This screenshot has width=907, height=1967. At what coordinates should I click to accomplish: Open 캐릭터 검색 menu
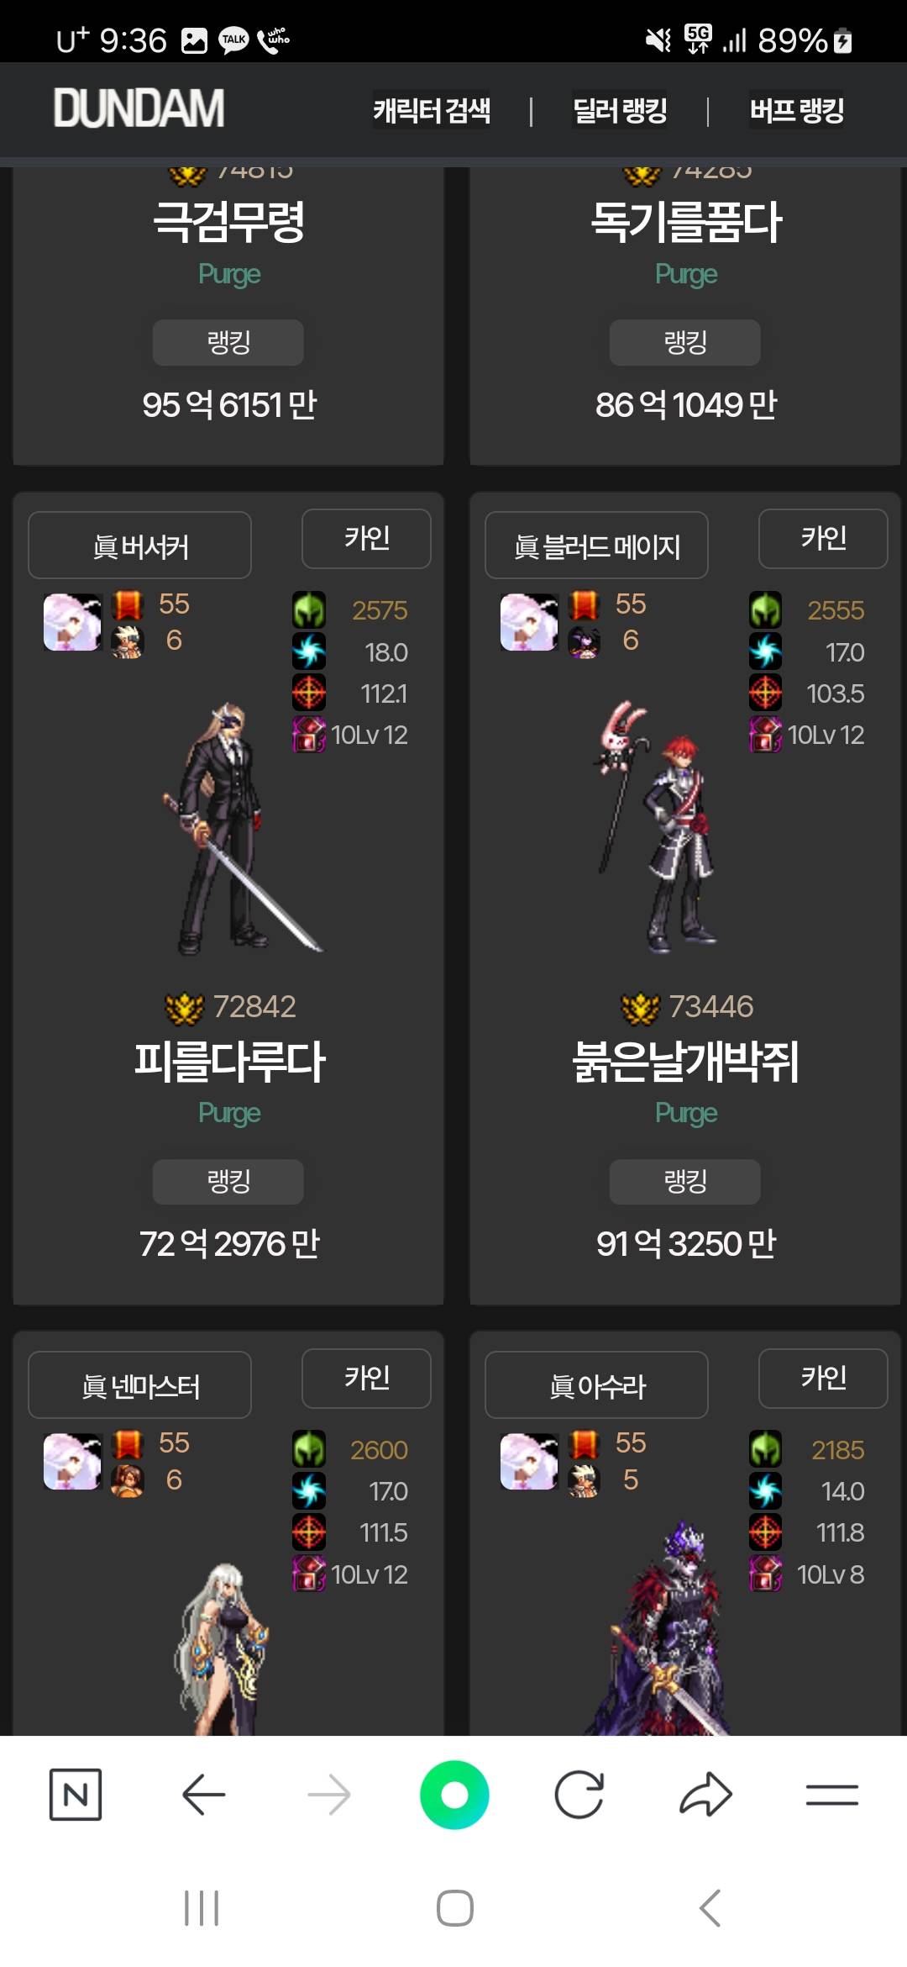[x=432, y=110]
